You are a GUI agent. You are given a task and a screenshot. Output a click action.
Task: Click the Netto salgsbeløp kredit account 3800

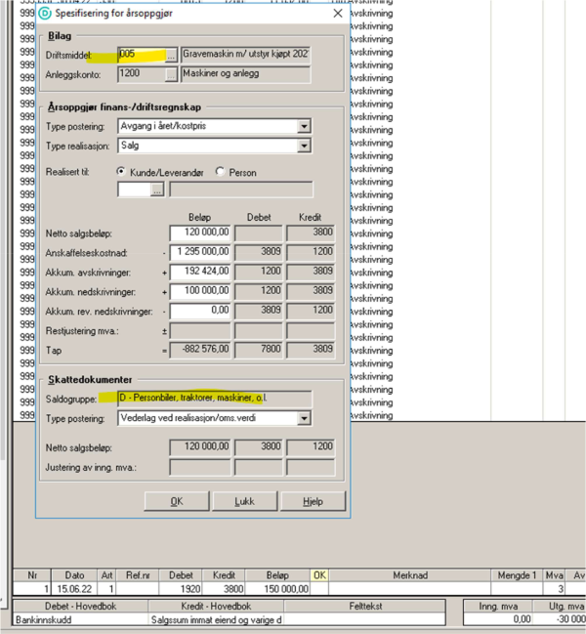[x=311, y=233]
